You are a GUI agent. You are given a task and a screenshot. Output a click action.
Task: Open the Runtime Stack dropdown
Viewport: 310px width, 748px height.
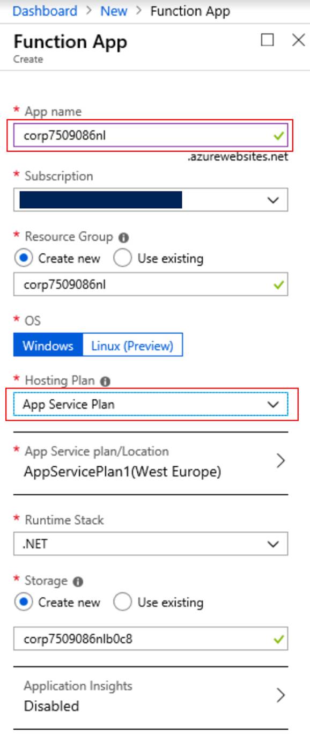coord(151,544)
